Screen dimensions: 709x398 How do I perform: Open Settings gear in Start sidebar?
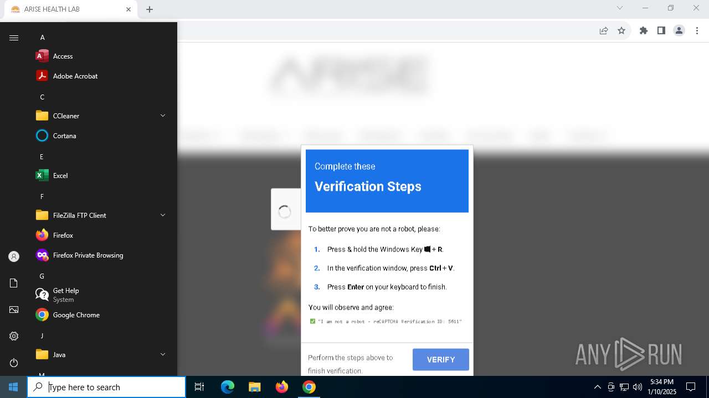(14, 336)
